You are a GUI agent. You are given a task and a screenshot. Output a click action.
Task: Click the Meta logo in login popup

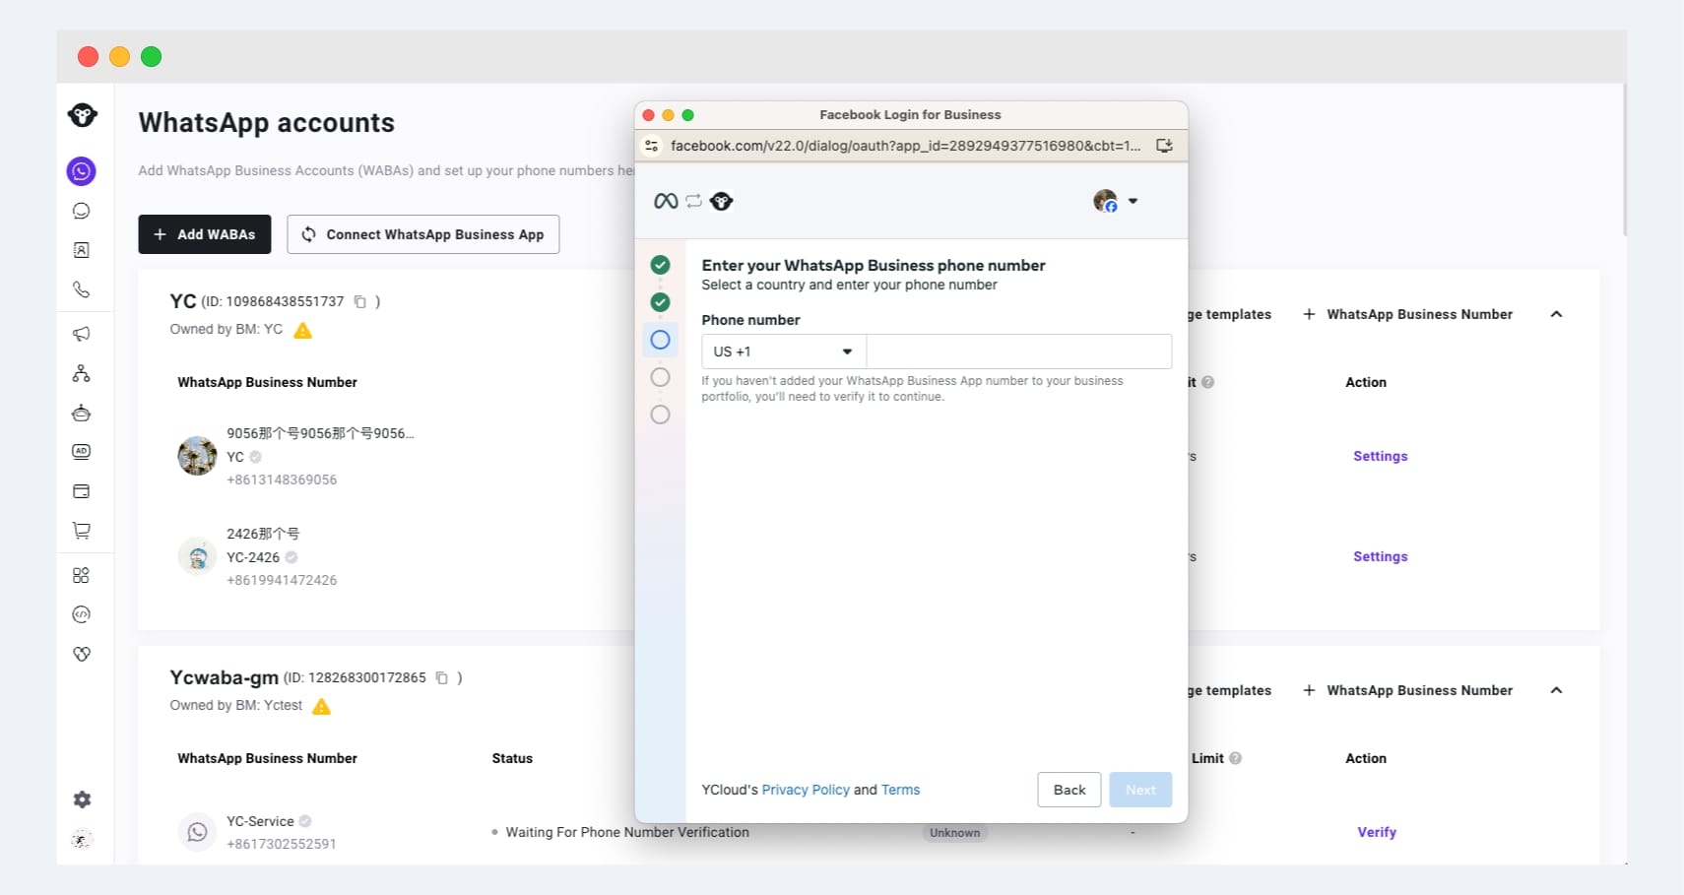coord(666,201)
